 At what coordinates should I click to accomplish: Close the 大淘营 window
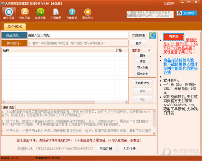(196, 2)
